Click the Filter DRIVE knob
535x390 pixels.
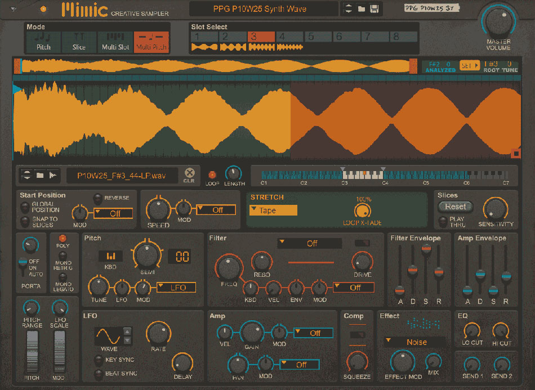362,262
